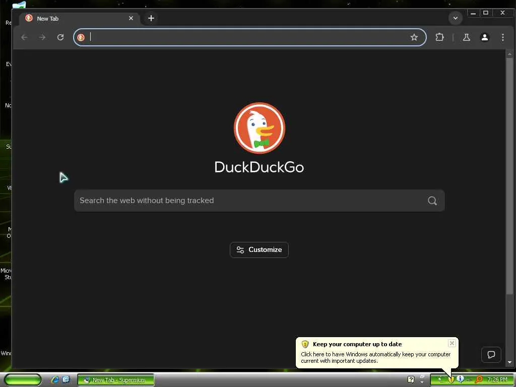Click the taskbar help question mark icon
This screenshot has height=387, width=516.
coord(411,380)
